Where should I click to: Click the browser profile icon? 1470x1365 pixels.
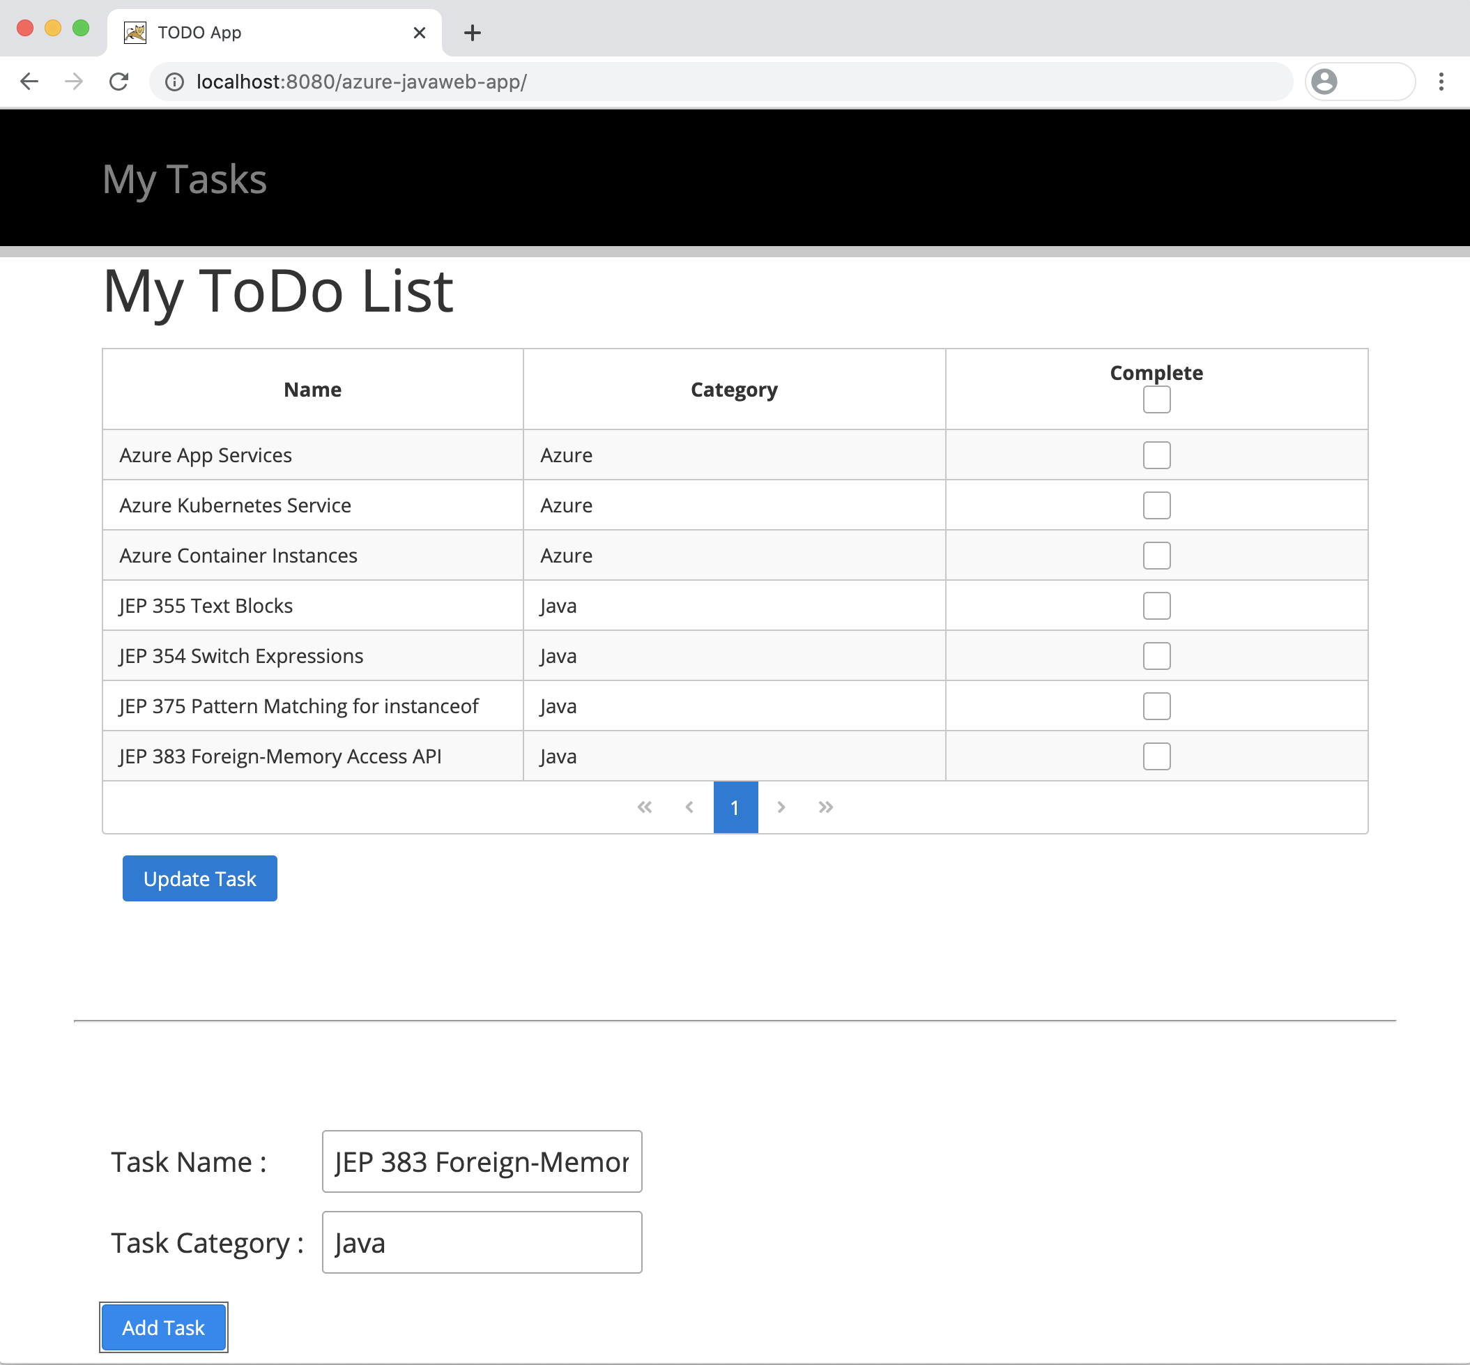click(1326, 82)
